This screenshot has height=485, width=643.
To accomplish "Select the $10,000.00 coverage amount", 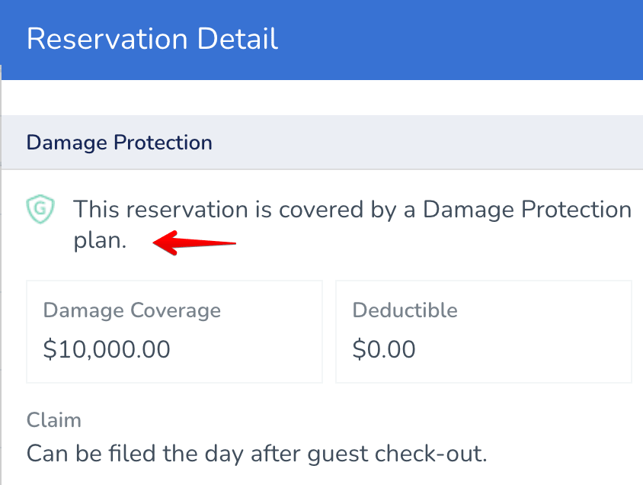I will pos(107,349).
